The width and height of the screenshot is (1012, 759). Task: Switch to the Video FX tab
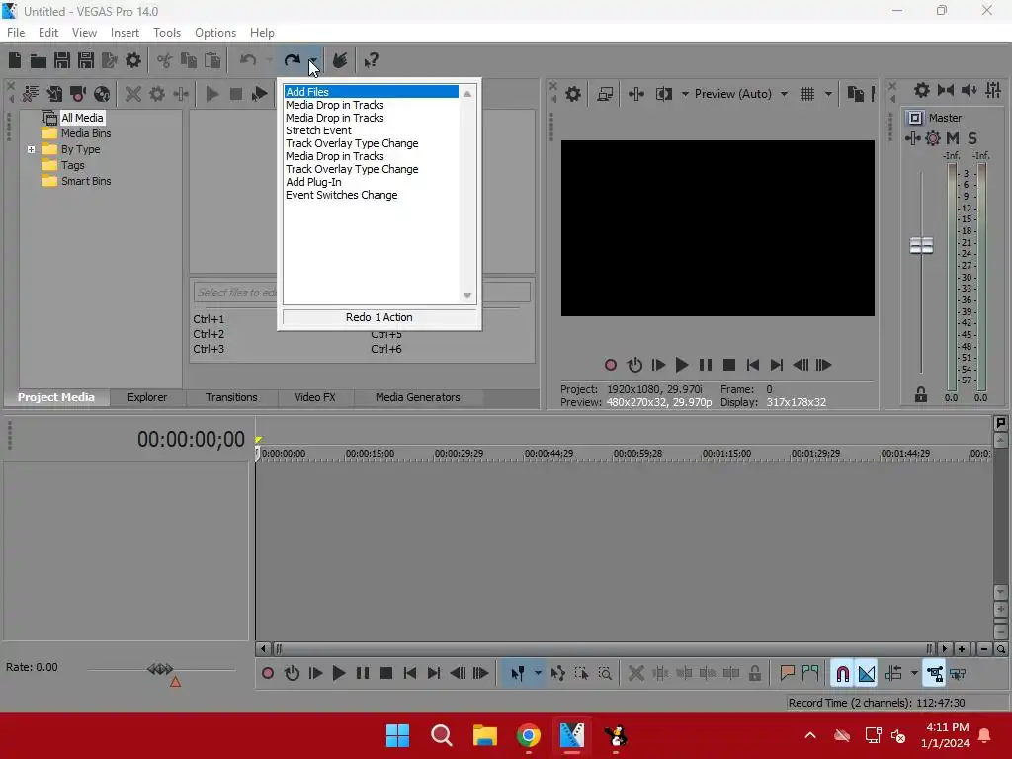[315, 397]
